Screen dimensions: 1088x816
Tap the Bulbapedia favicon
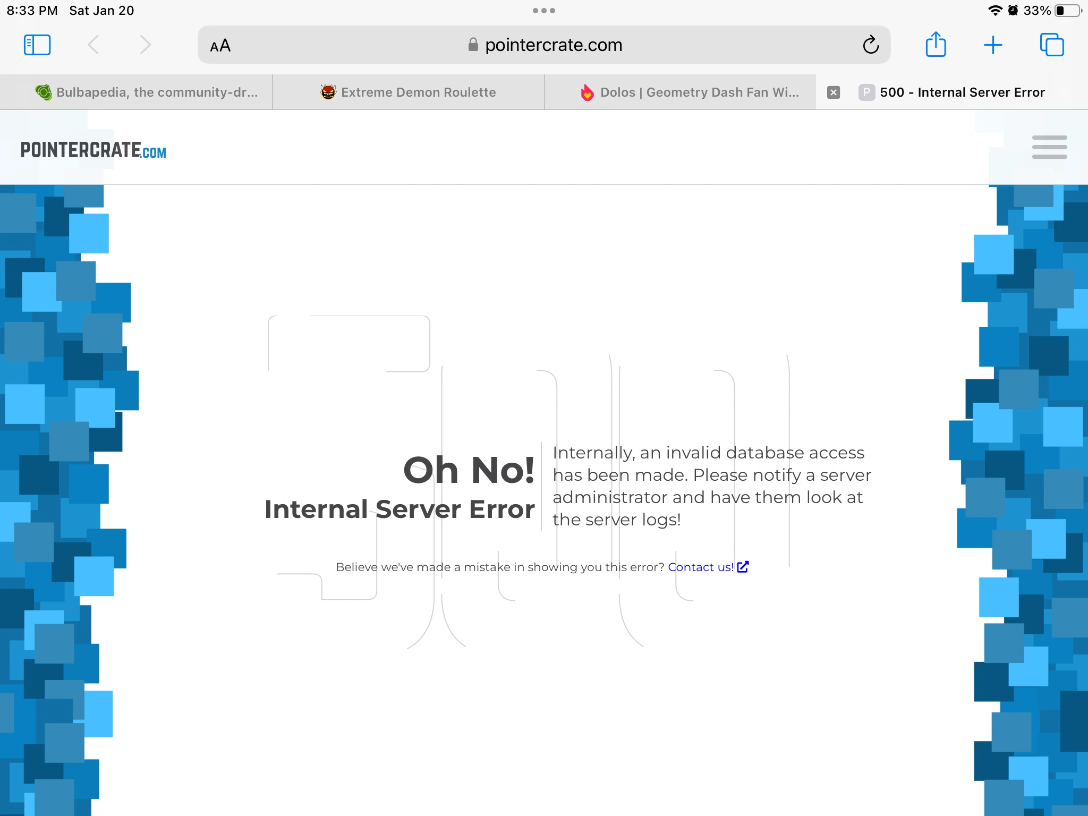pyautogui.click(x=44, y=92)
